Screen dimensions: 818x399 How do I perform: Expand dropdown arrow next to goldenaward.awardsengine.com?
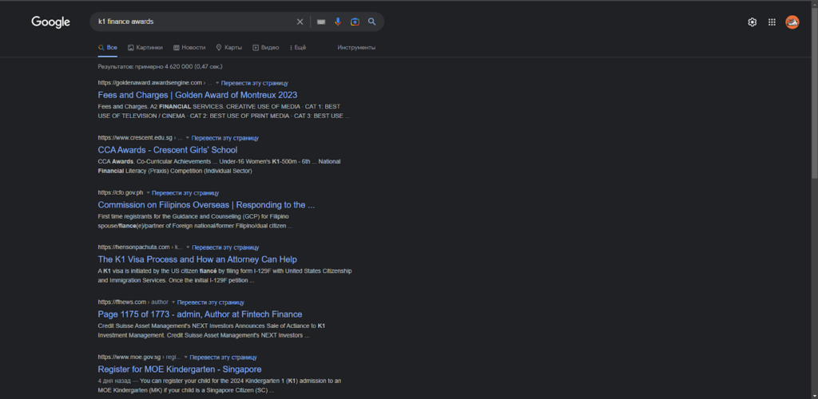tap(217, 83)
